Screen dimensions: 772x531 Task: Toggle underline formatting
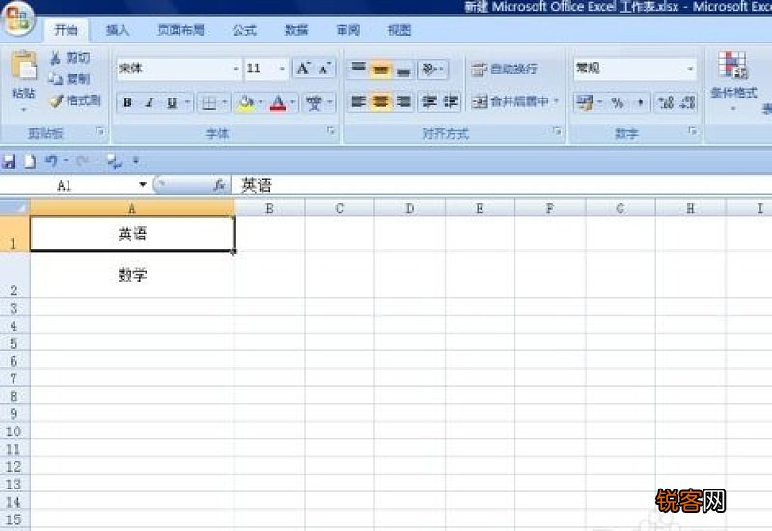coord(172,102)
